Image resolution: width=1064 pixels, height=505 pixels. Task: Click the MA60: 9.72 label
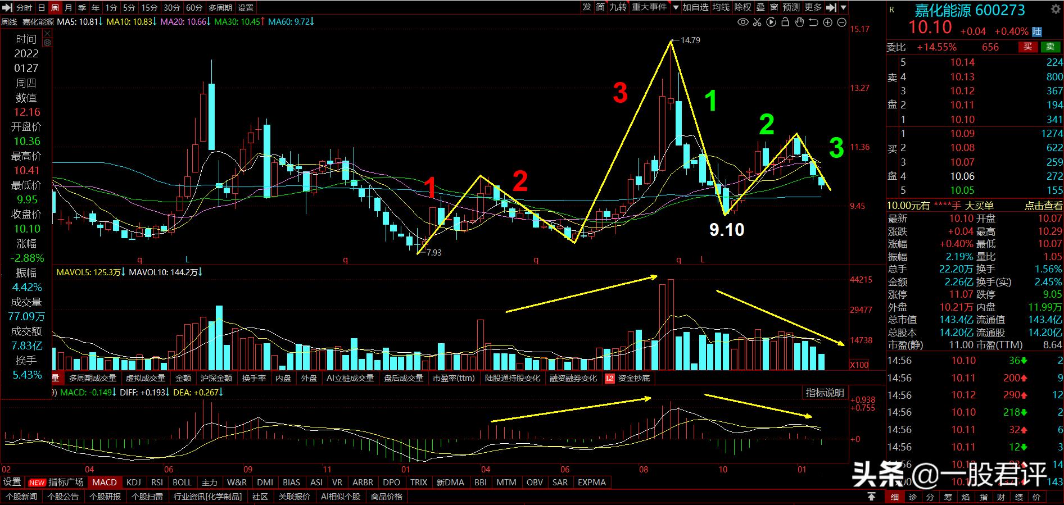(291, 22)
